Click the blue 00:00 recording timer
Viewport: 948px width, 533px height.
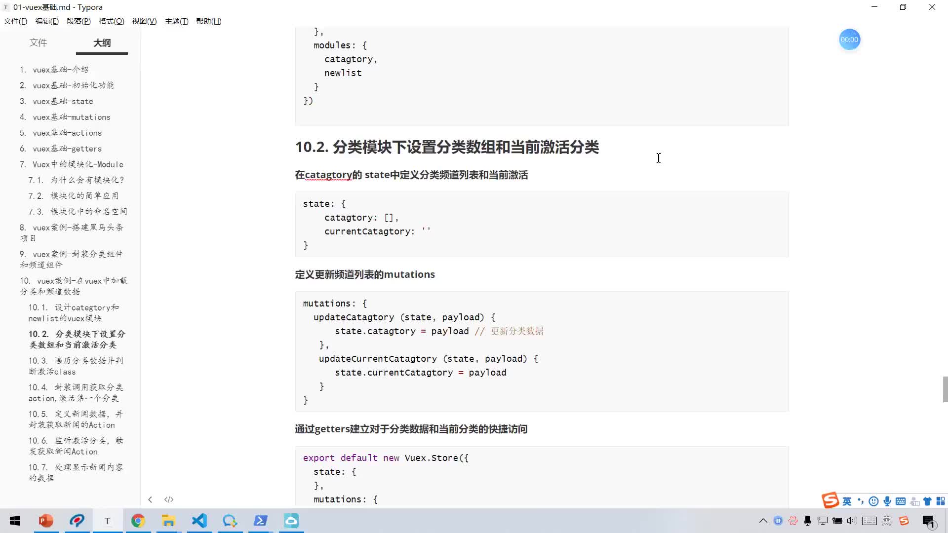[x=849, y=39]
